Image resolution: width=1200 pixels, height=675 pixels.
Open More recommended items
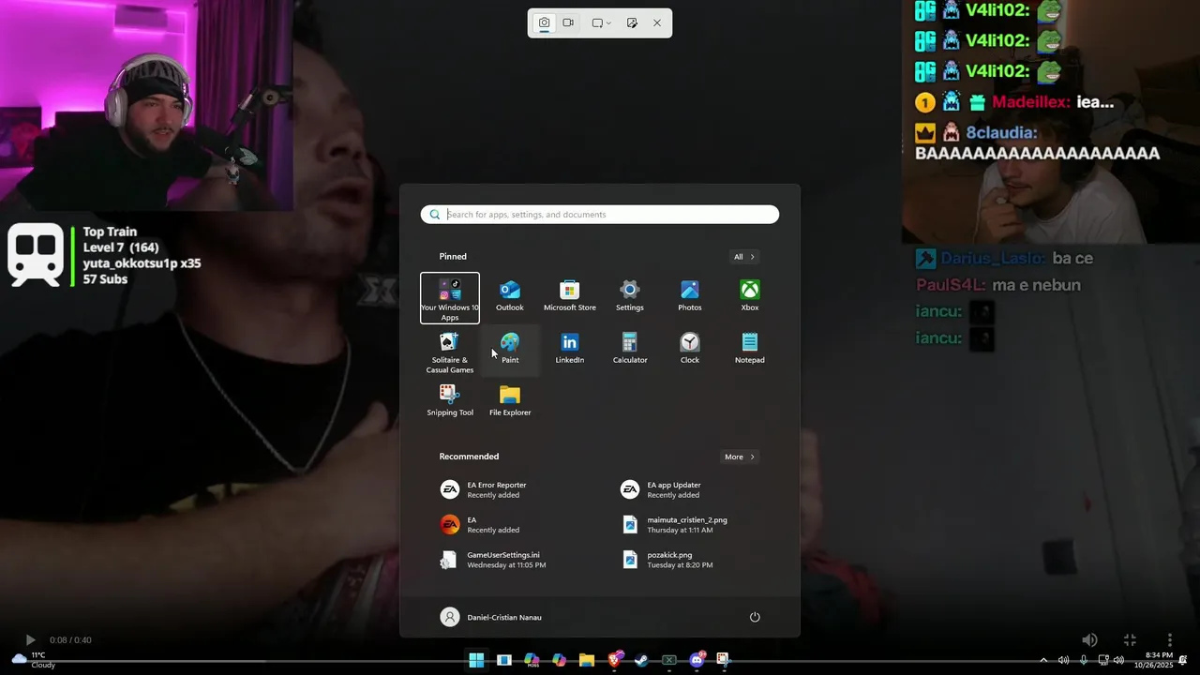pyautogui.click(x=739, y=457)
